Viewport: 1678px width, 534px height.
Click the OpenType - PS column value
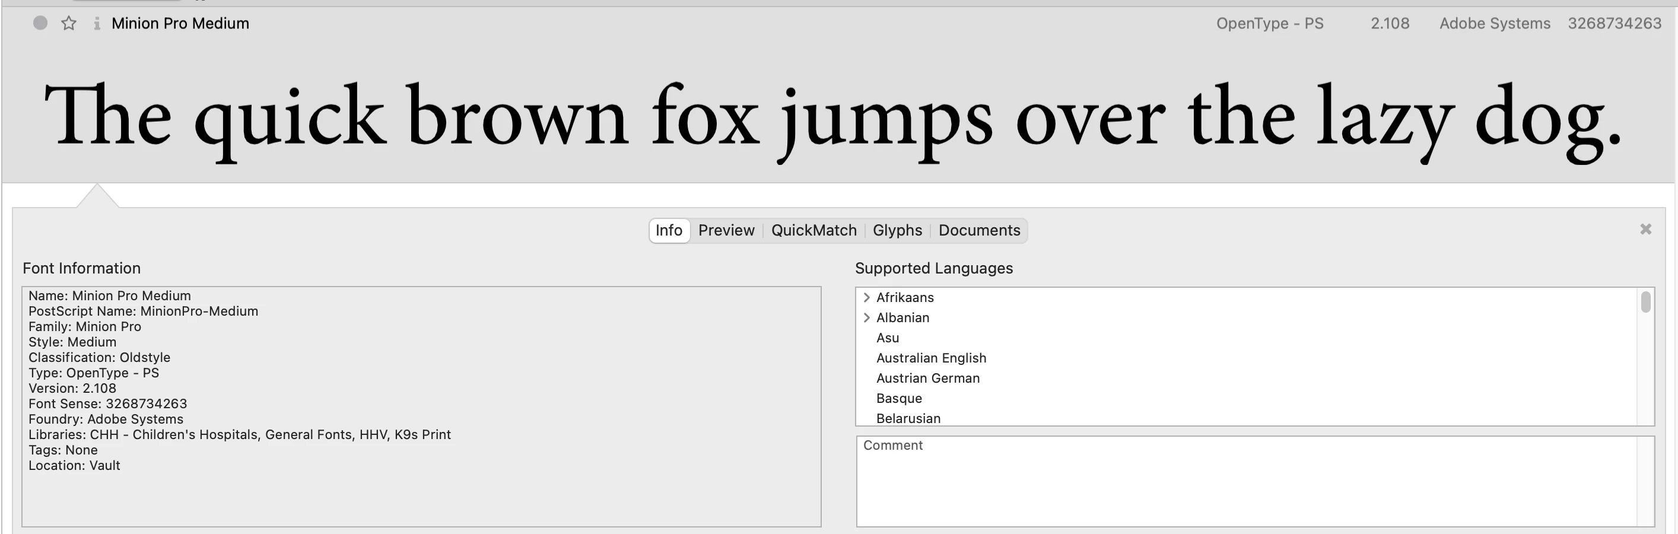1270,24
